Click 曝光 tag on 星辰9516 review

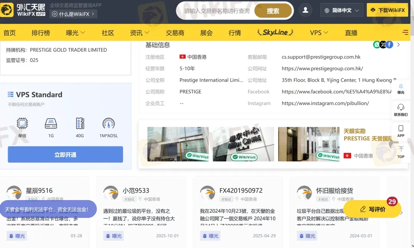pyautogui.click(x=16, y=236)
